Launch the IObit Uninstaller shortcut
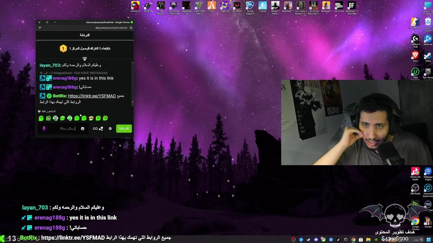The width and height of the screenshot is (433, 243). click(x=415, y=74)
